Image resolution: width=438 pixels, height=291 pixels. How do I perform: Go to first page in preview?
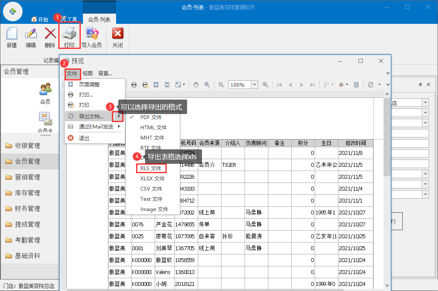tap(279, 85)
